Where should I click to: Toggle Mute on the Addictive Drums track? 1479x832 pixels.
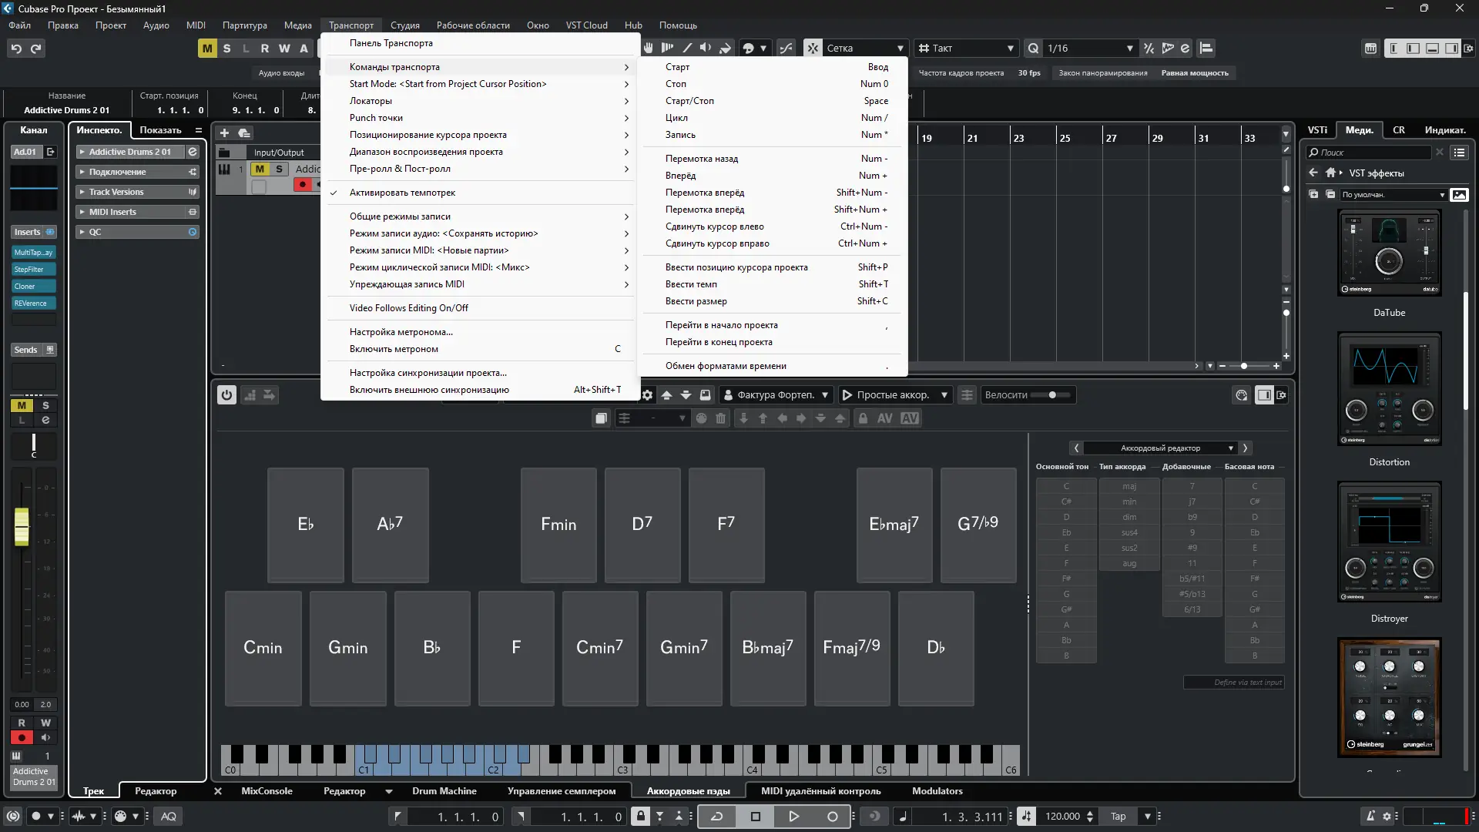tap(260, 169)
